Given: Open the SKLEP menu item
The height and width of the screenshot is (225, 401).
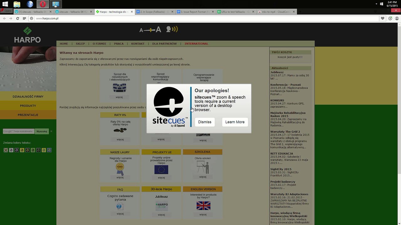Looking at the screenshot, I should 80,44.
